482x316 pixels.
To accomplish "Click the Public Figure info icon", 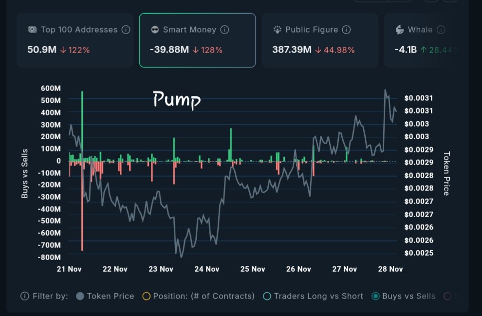I will [346, 30].
